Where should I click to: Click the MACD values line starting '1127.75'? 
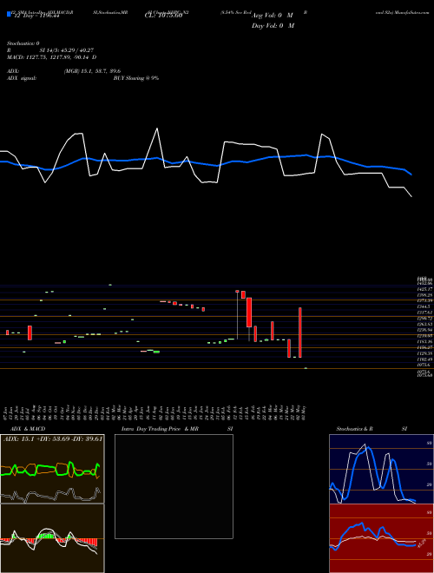click(x=51, y=57)
